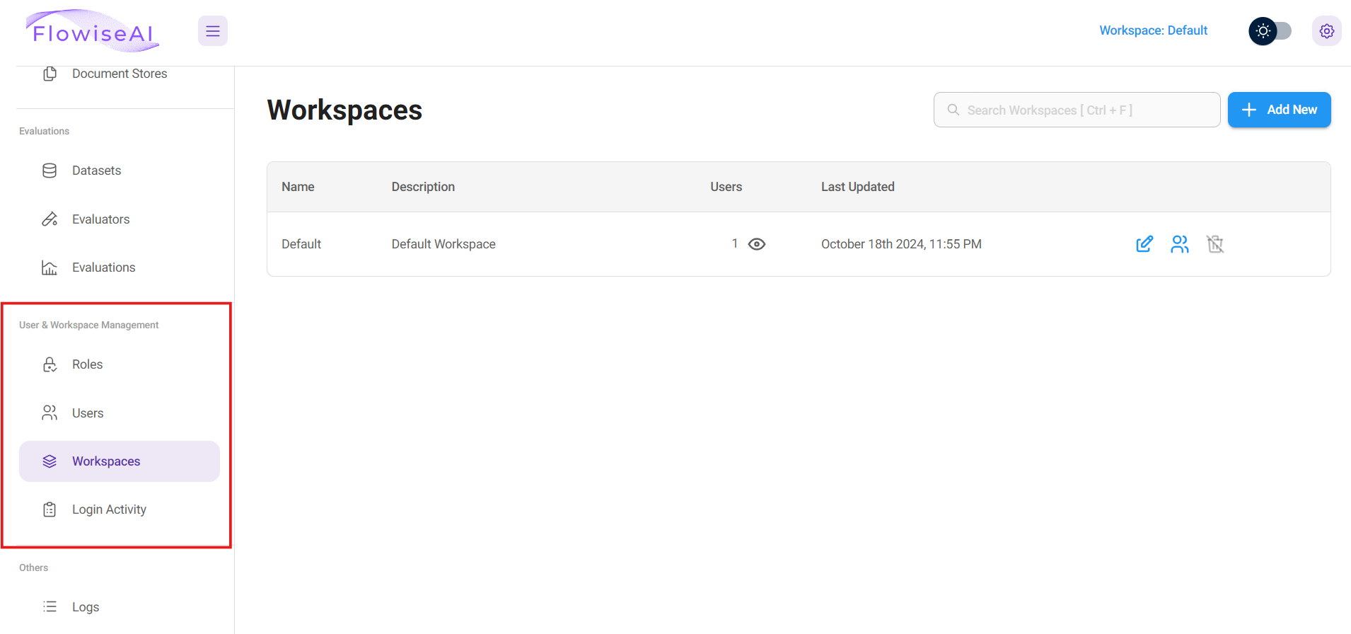Click the Evaluators pencil icon in sidebar

(x=50, y=219)
